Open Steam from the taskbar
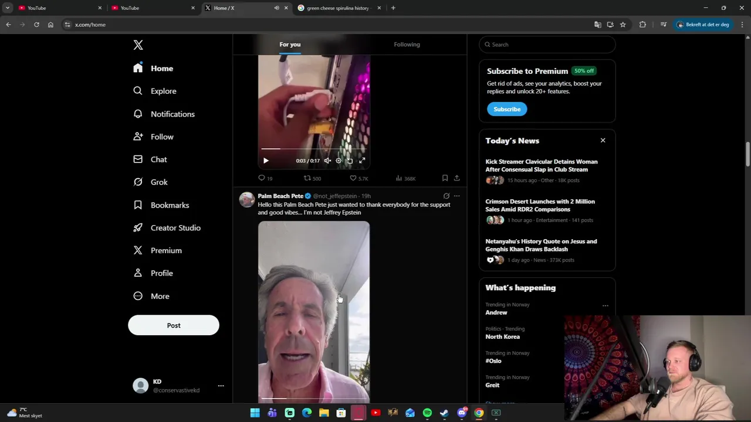Image resolution: width=751 pixels, height=422 pixels. 444,413
